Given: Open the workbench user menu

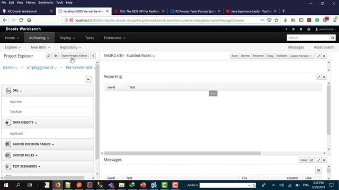Looking at the screenshot, I should [x=326, y=30].
